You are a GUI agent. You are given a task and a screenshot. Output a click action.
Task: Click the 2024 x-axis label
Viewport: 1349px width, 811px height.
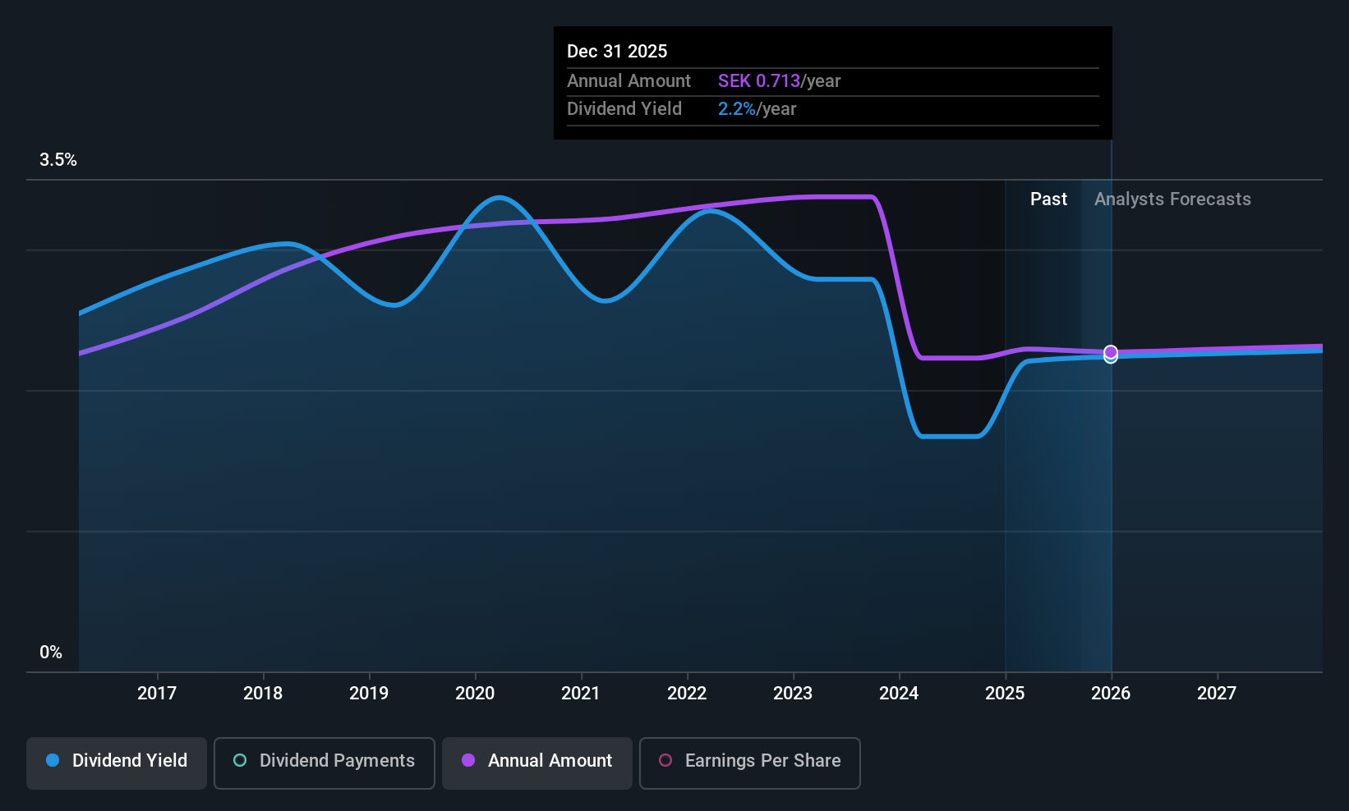click(x=899, y=693)
